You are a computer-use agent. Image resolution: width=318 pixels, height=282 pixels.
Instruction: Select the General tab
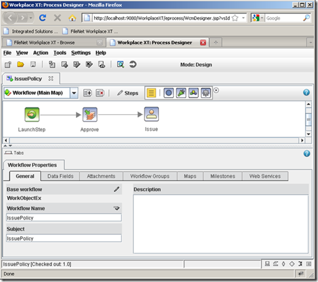point(25,176)
